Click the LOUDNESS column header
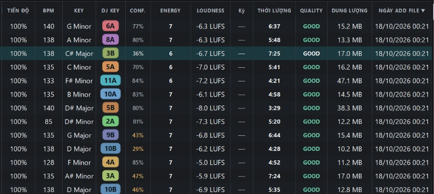Viewport: 434px width, 194px height. (211, 11)
